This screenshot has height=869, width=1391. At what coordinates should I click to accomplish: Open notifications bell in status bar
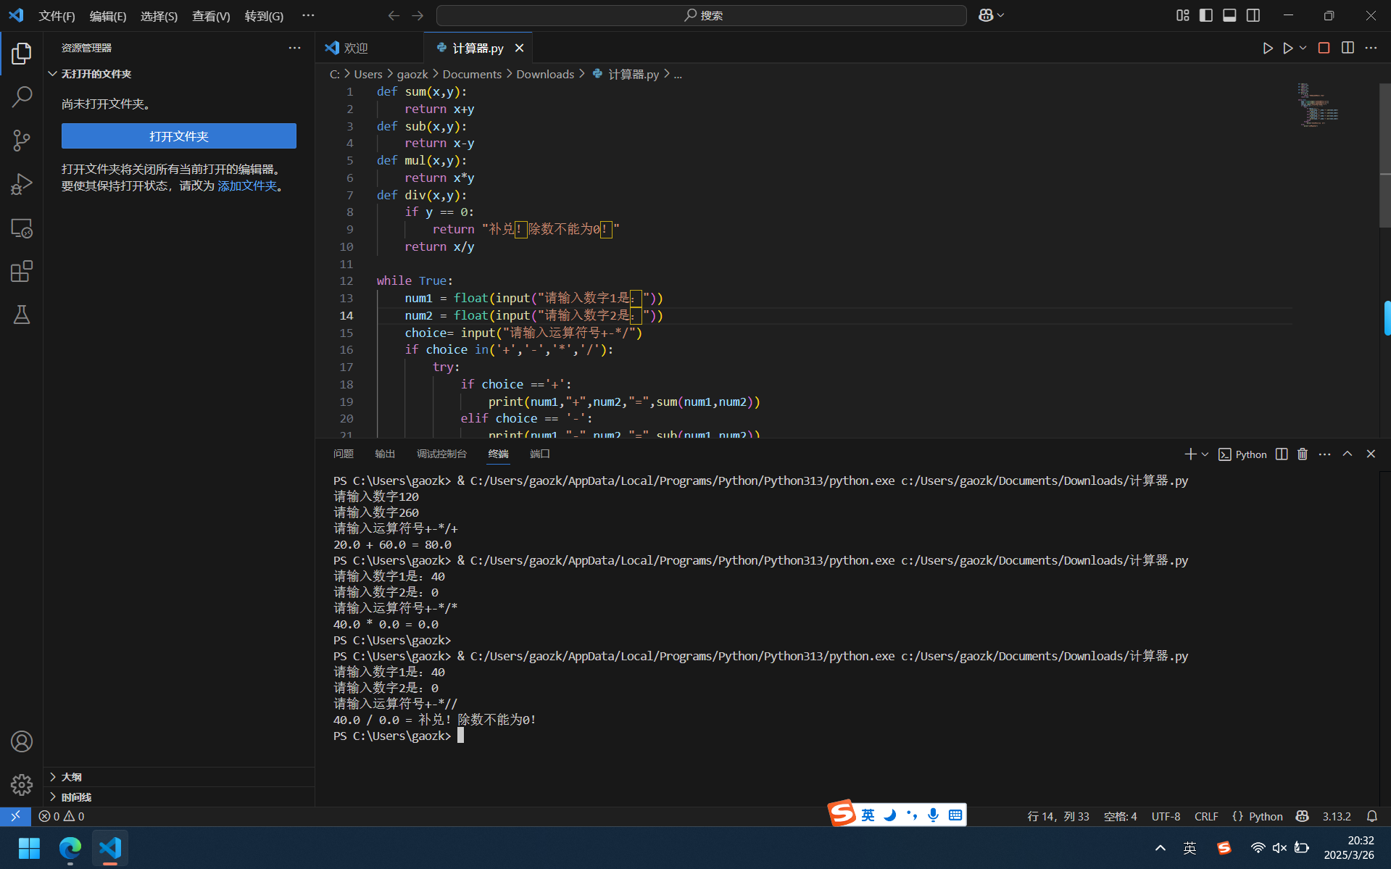pos(1372,816)
